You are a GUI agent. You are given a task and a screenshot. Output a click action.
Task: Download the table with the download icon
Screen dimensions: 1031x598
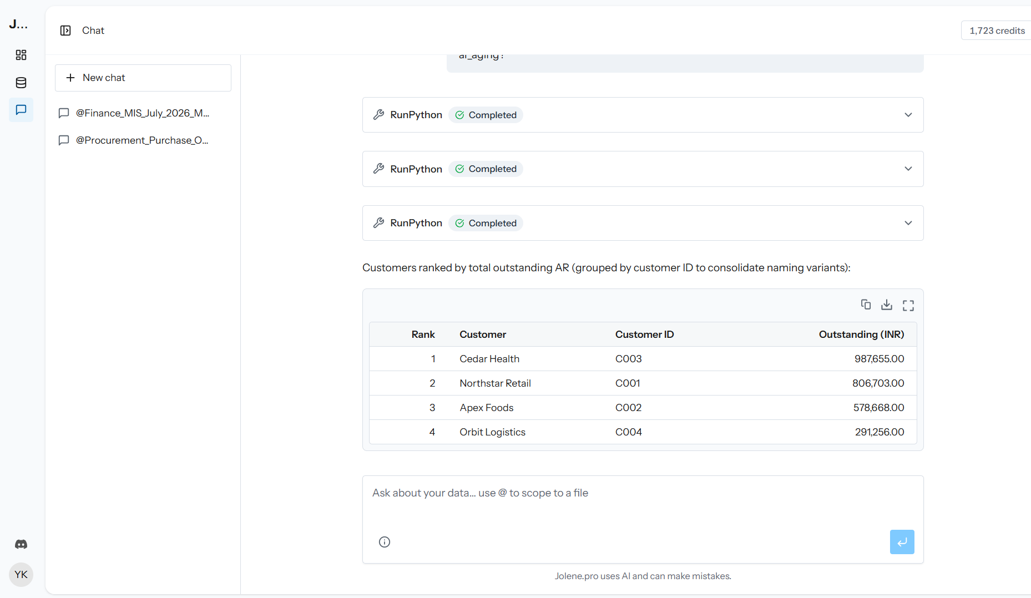pos(887,305)
